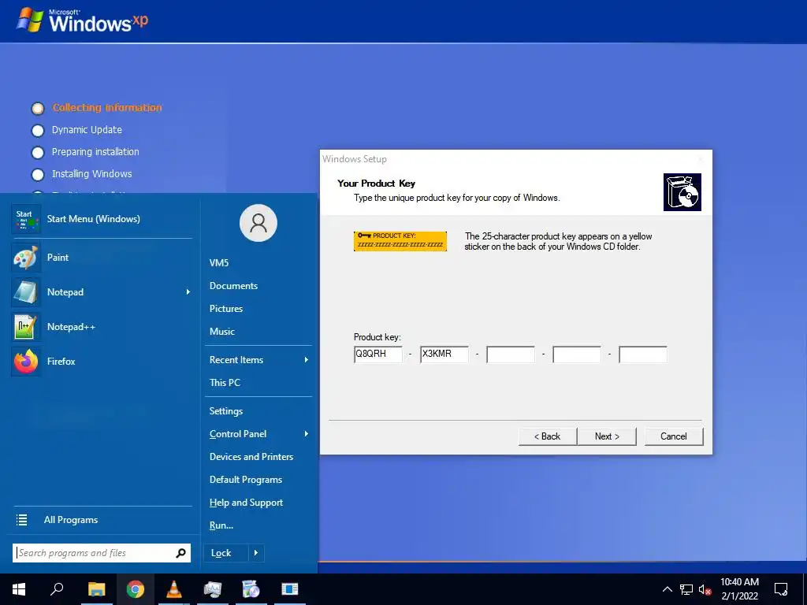This screenshot has width=807, height=605.
Task: Click the Windows CD box setup icon
Action: click(682, 192)
